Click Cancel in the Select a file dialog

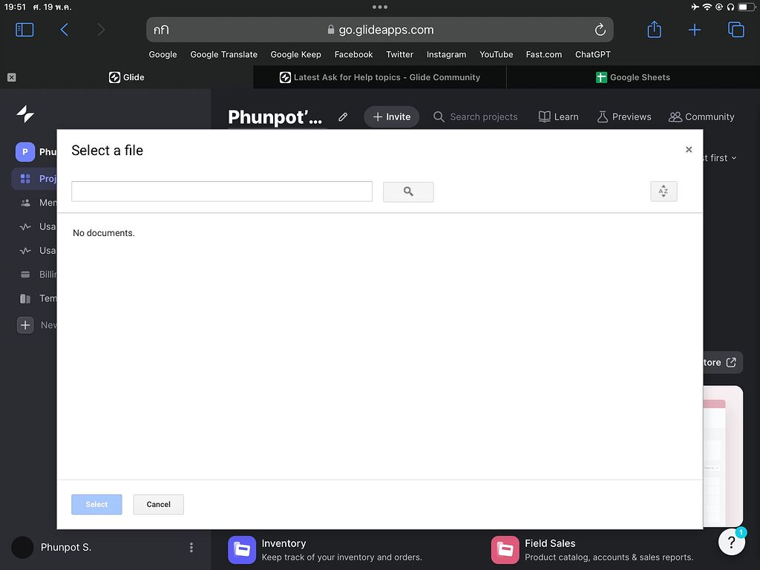pyautogui.click(x=158, y=504)
